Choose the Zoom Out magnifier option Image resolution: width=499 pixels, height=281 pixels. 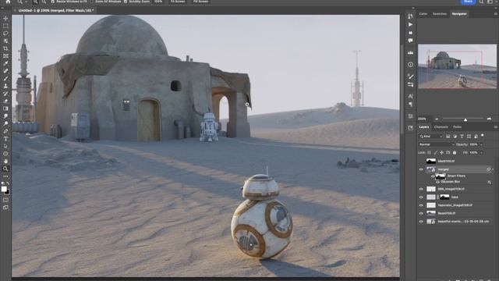[44, 2]
